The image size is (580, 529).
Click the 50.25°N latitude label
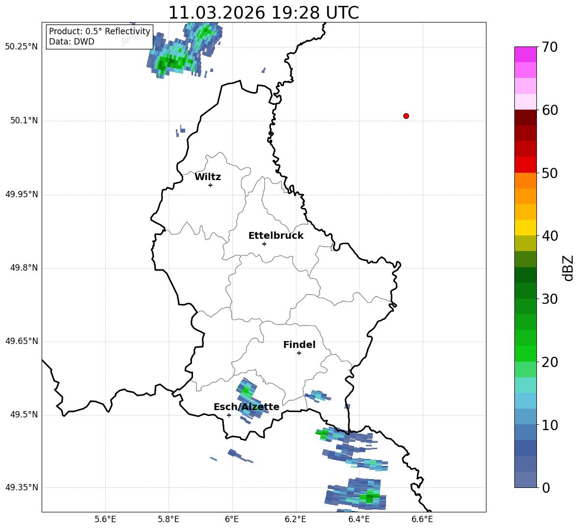coord(22,47)
